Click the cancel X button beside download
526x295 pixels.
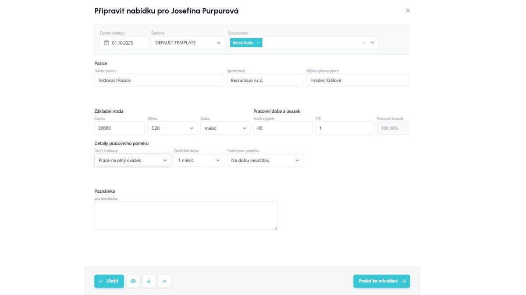pos(164,281)
